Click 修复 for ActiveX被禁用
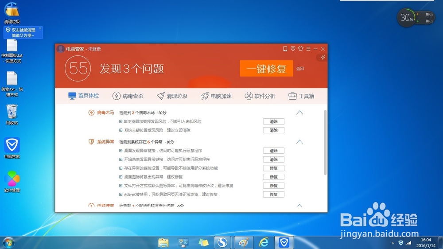Screen dimensions: 443x249 pos(273,195)
